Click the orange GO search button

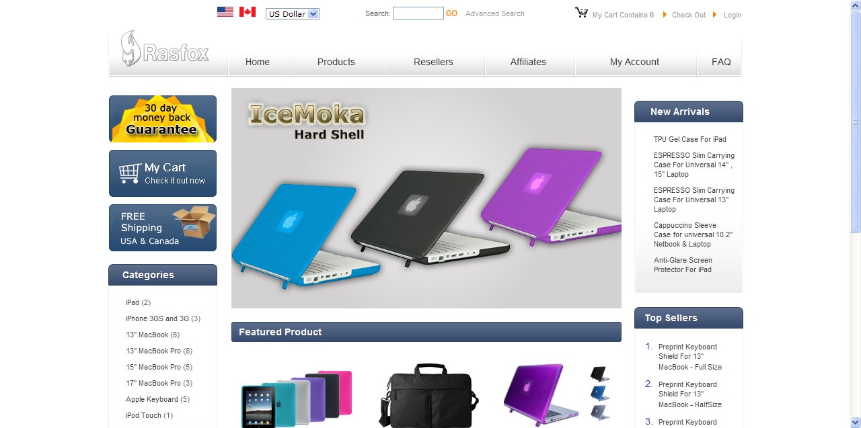(x=451, y=13)
